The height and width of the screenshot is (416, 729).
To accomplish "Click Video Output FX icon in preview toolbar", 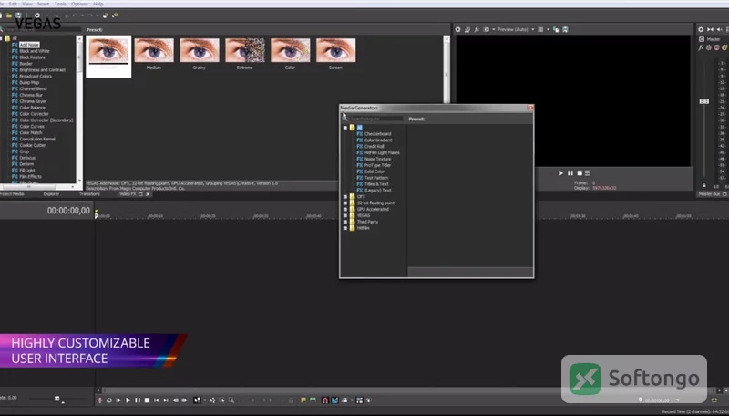I will (x=477, y=29).
